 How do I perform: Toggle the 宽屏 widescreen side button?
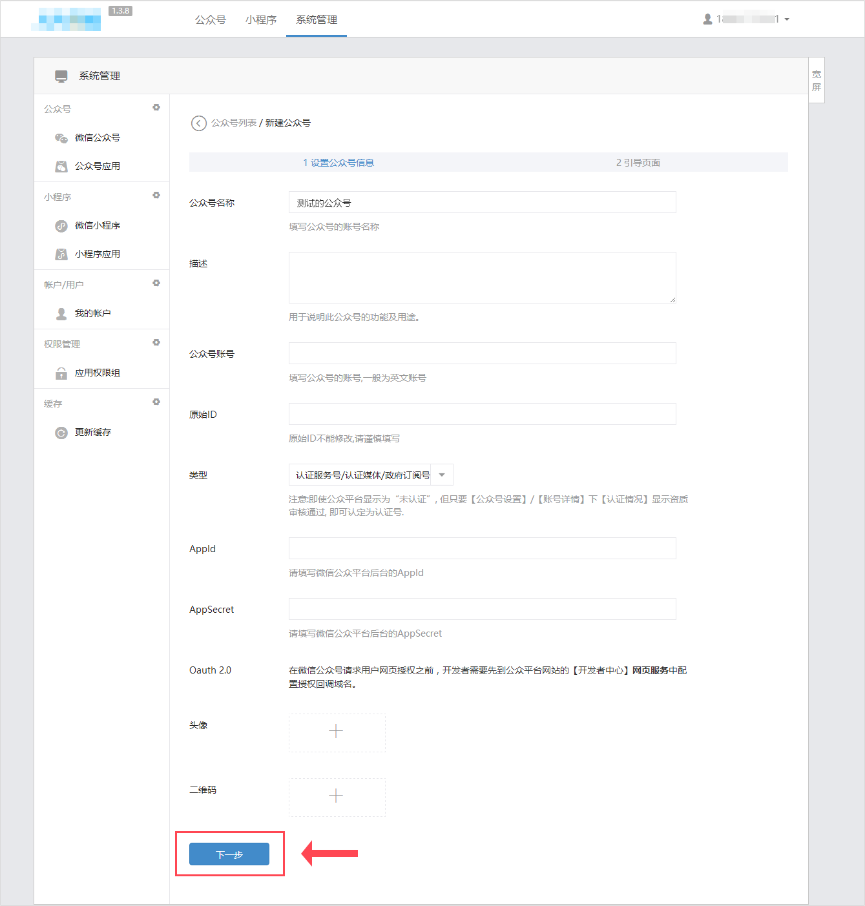pyautogui.click(x=817, y=81)
